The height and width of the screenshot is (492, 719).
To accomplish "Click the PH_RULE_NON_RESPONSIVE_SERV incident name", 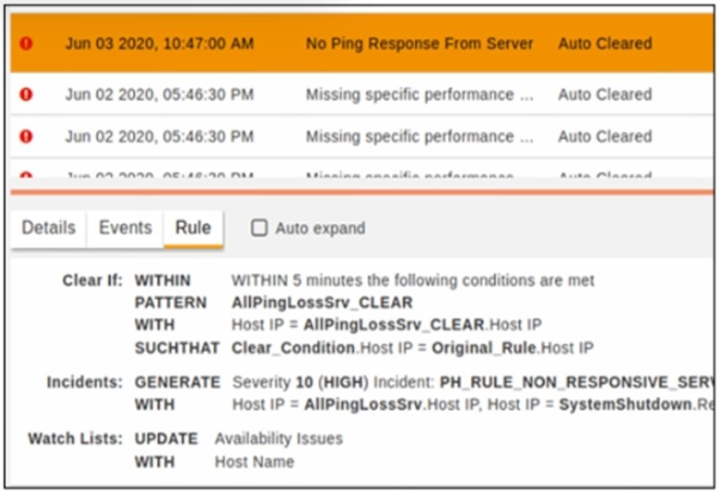I will [572, 382].
